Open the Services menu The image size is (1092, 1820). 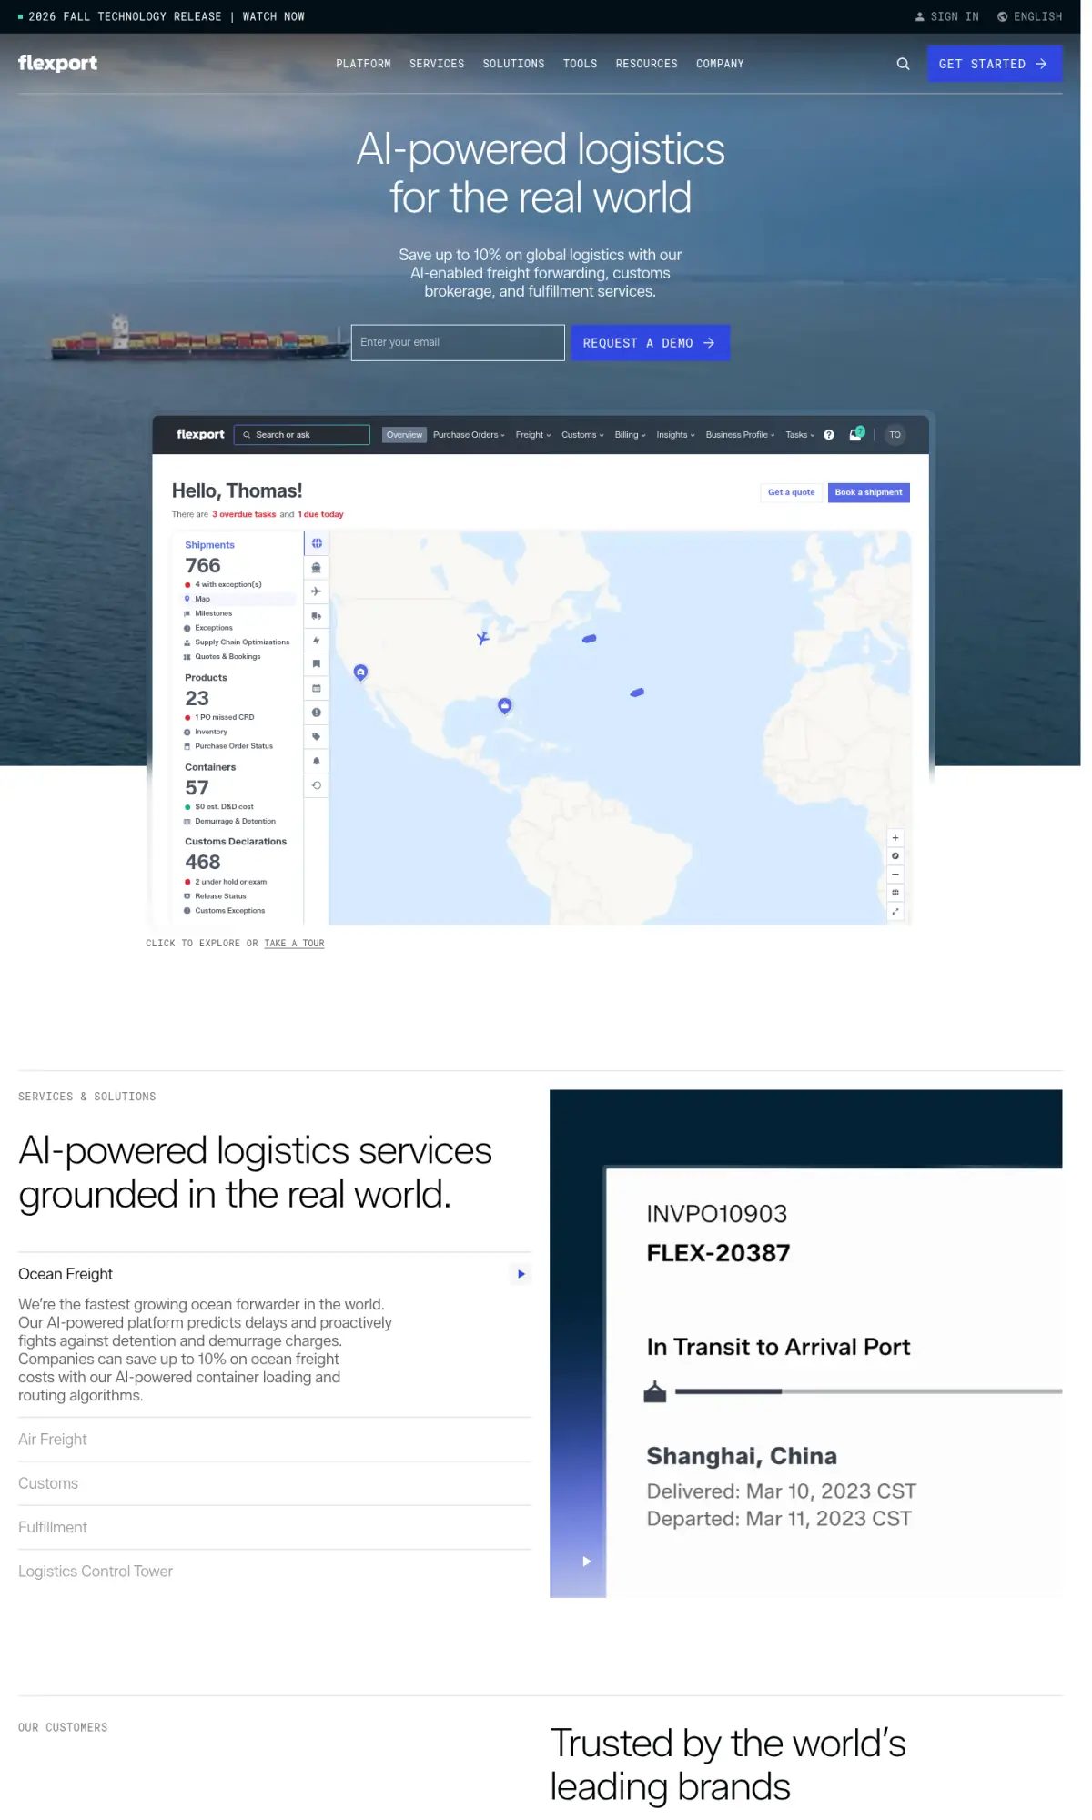437,64
